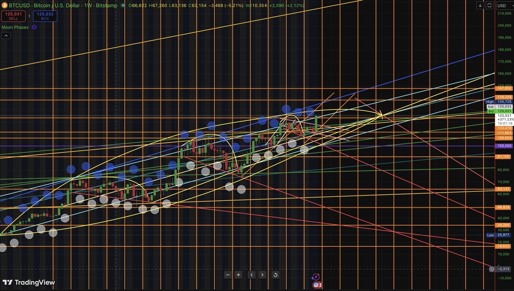
Task: Click the 48,929 orange price label
Action: click(x=504, y=207)
